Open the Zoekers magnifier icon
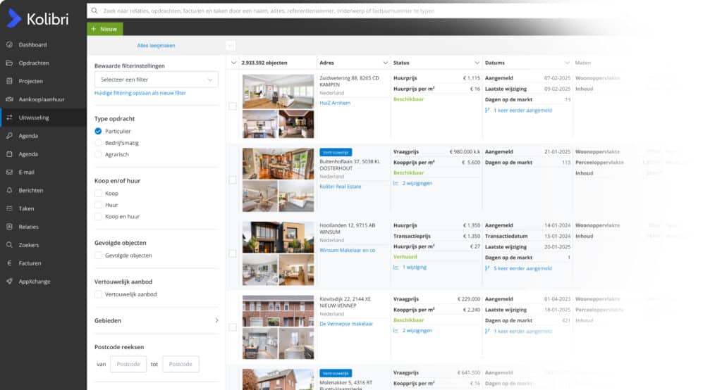This screenshot has height=390, width=722. click(9, 245)
